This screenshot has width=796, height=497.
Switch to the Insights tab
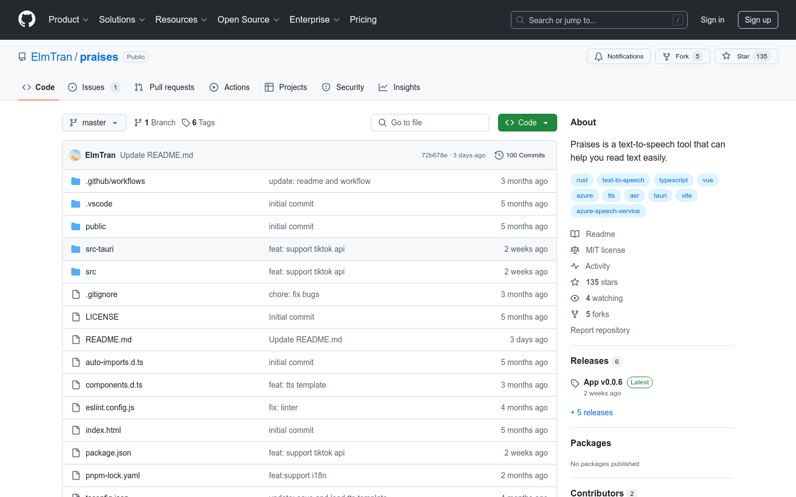point(399,87)
